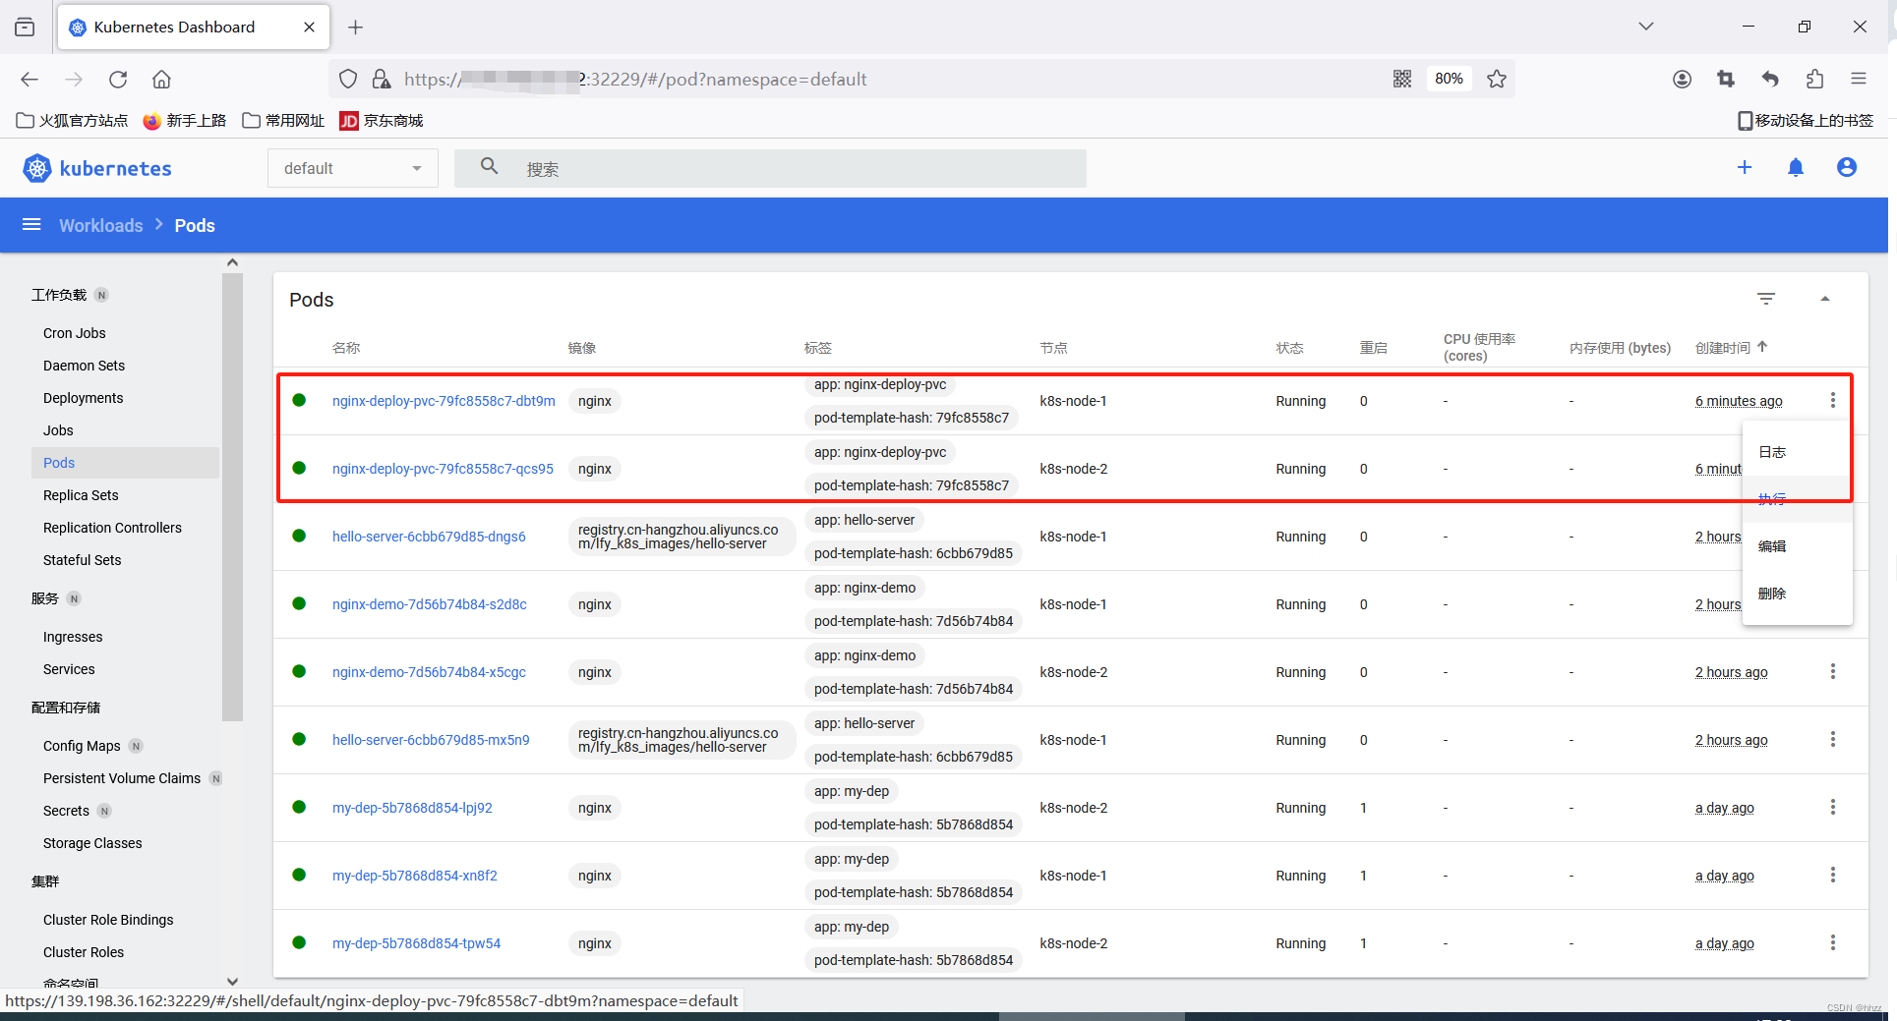The width and height of the screenshot is (1897, 1021).
Task: Open actions menu for my-dep-5b7868d854-xn8f2
Action: pyautogui.click(x=1833, y=875)
